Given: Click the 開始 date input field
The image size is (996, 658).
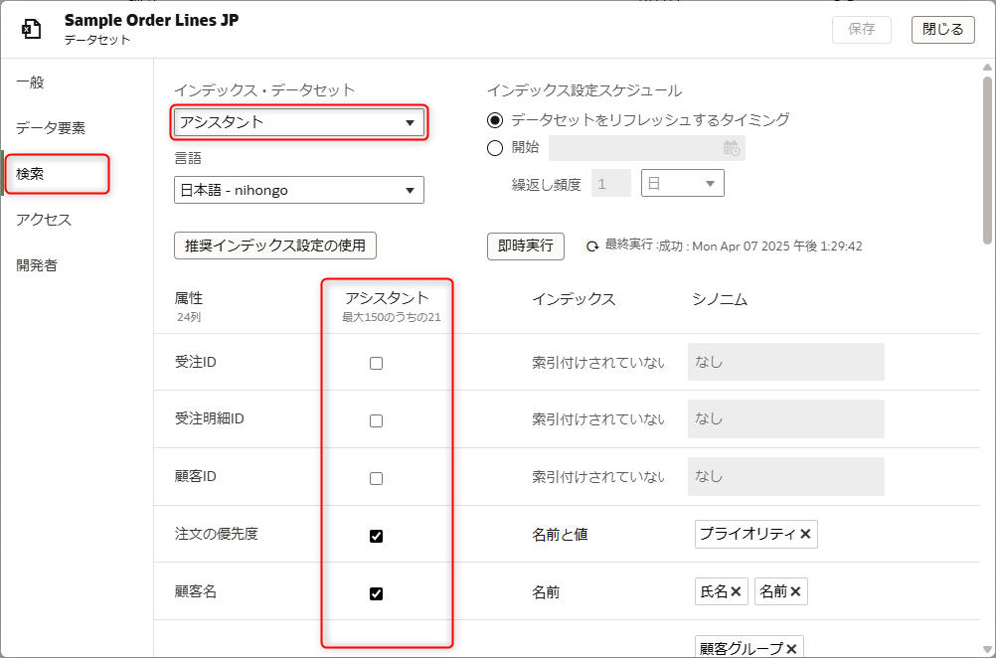Looking at the screenshot, I should (647, 148).
